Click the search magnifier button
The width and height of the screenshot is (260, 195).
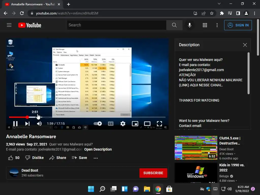point(174,25)
